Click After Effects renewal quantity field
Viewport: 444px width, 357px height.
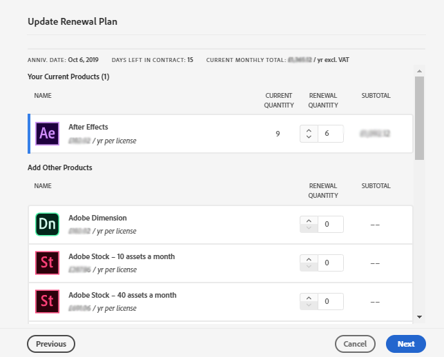(330, 134)
